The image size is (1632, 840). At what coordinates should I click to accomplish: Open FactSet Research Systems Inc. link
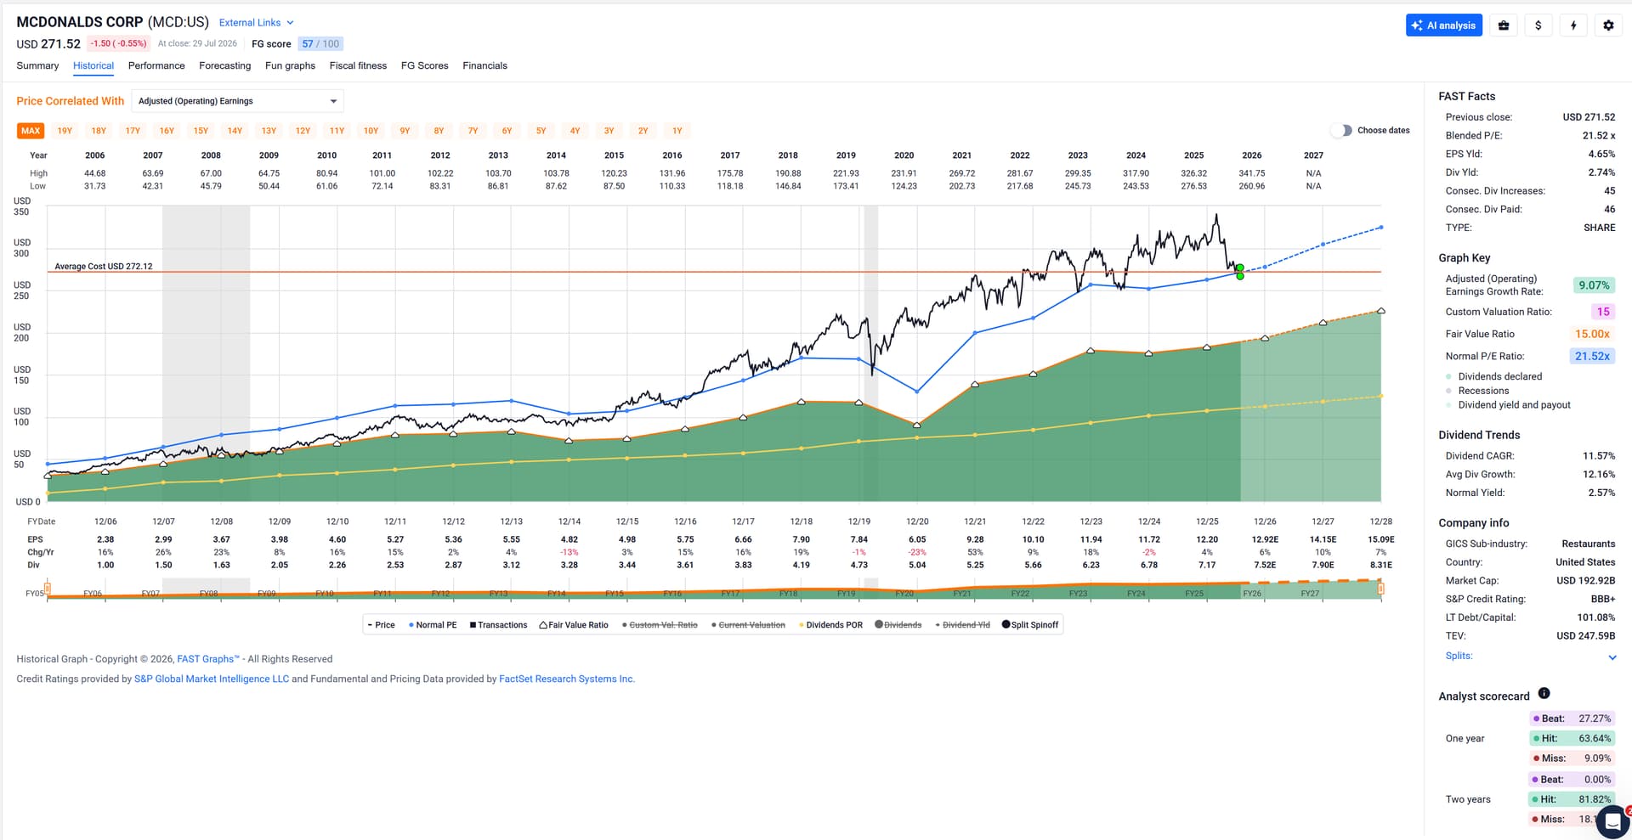(567, 679)
